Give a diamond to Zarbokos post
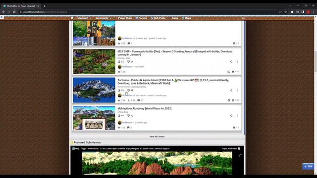 [119, 90]
